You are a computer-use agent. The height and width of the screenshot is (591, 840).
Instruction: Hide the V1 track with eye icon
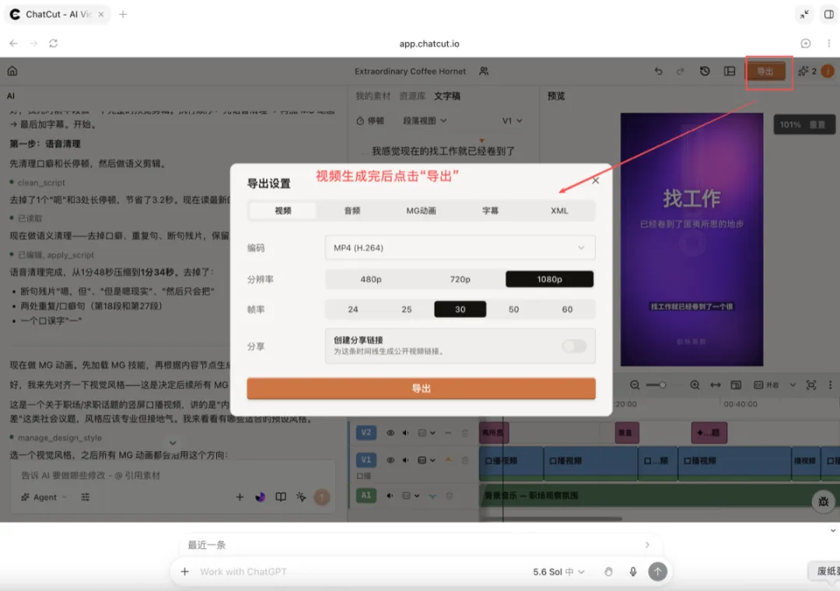[x=390, y=460]
